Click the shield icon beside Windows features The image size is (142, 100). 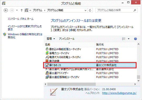tap(5, 34)
